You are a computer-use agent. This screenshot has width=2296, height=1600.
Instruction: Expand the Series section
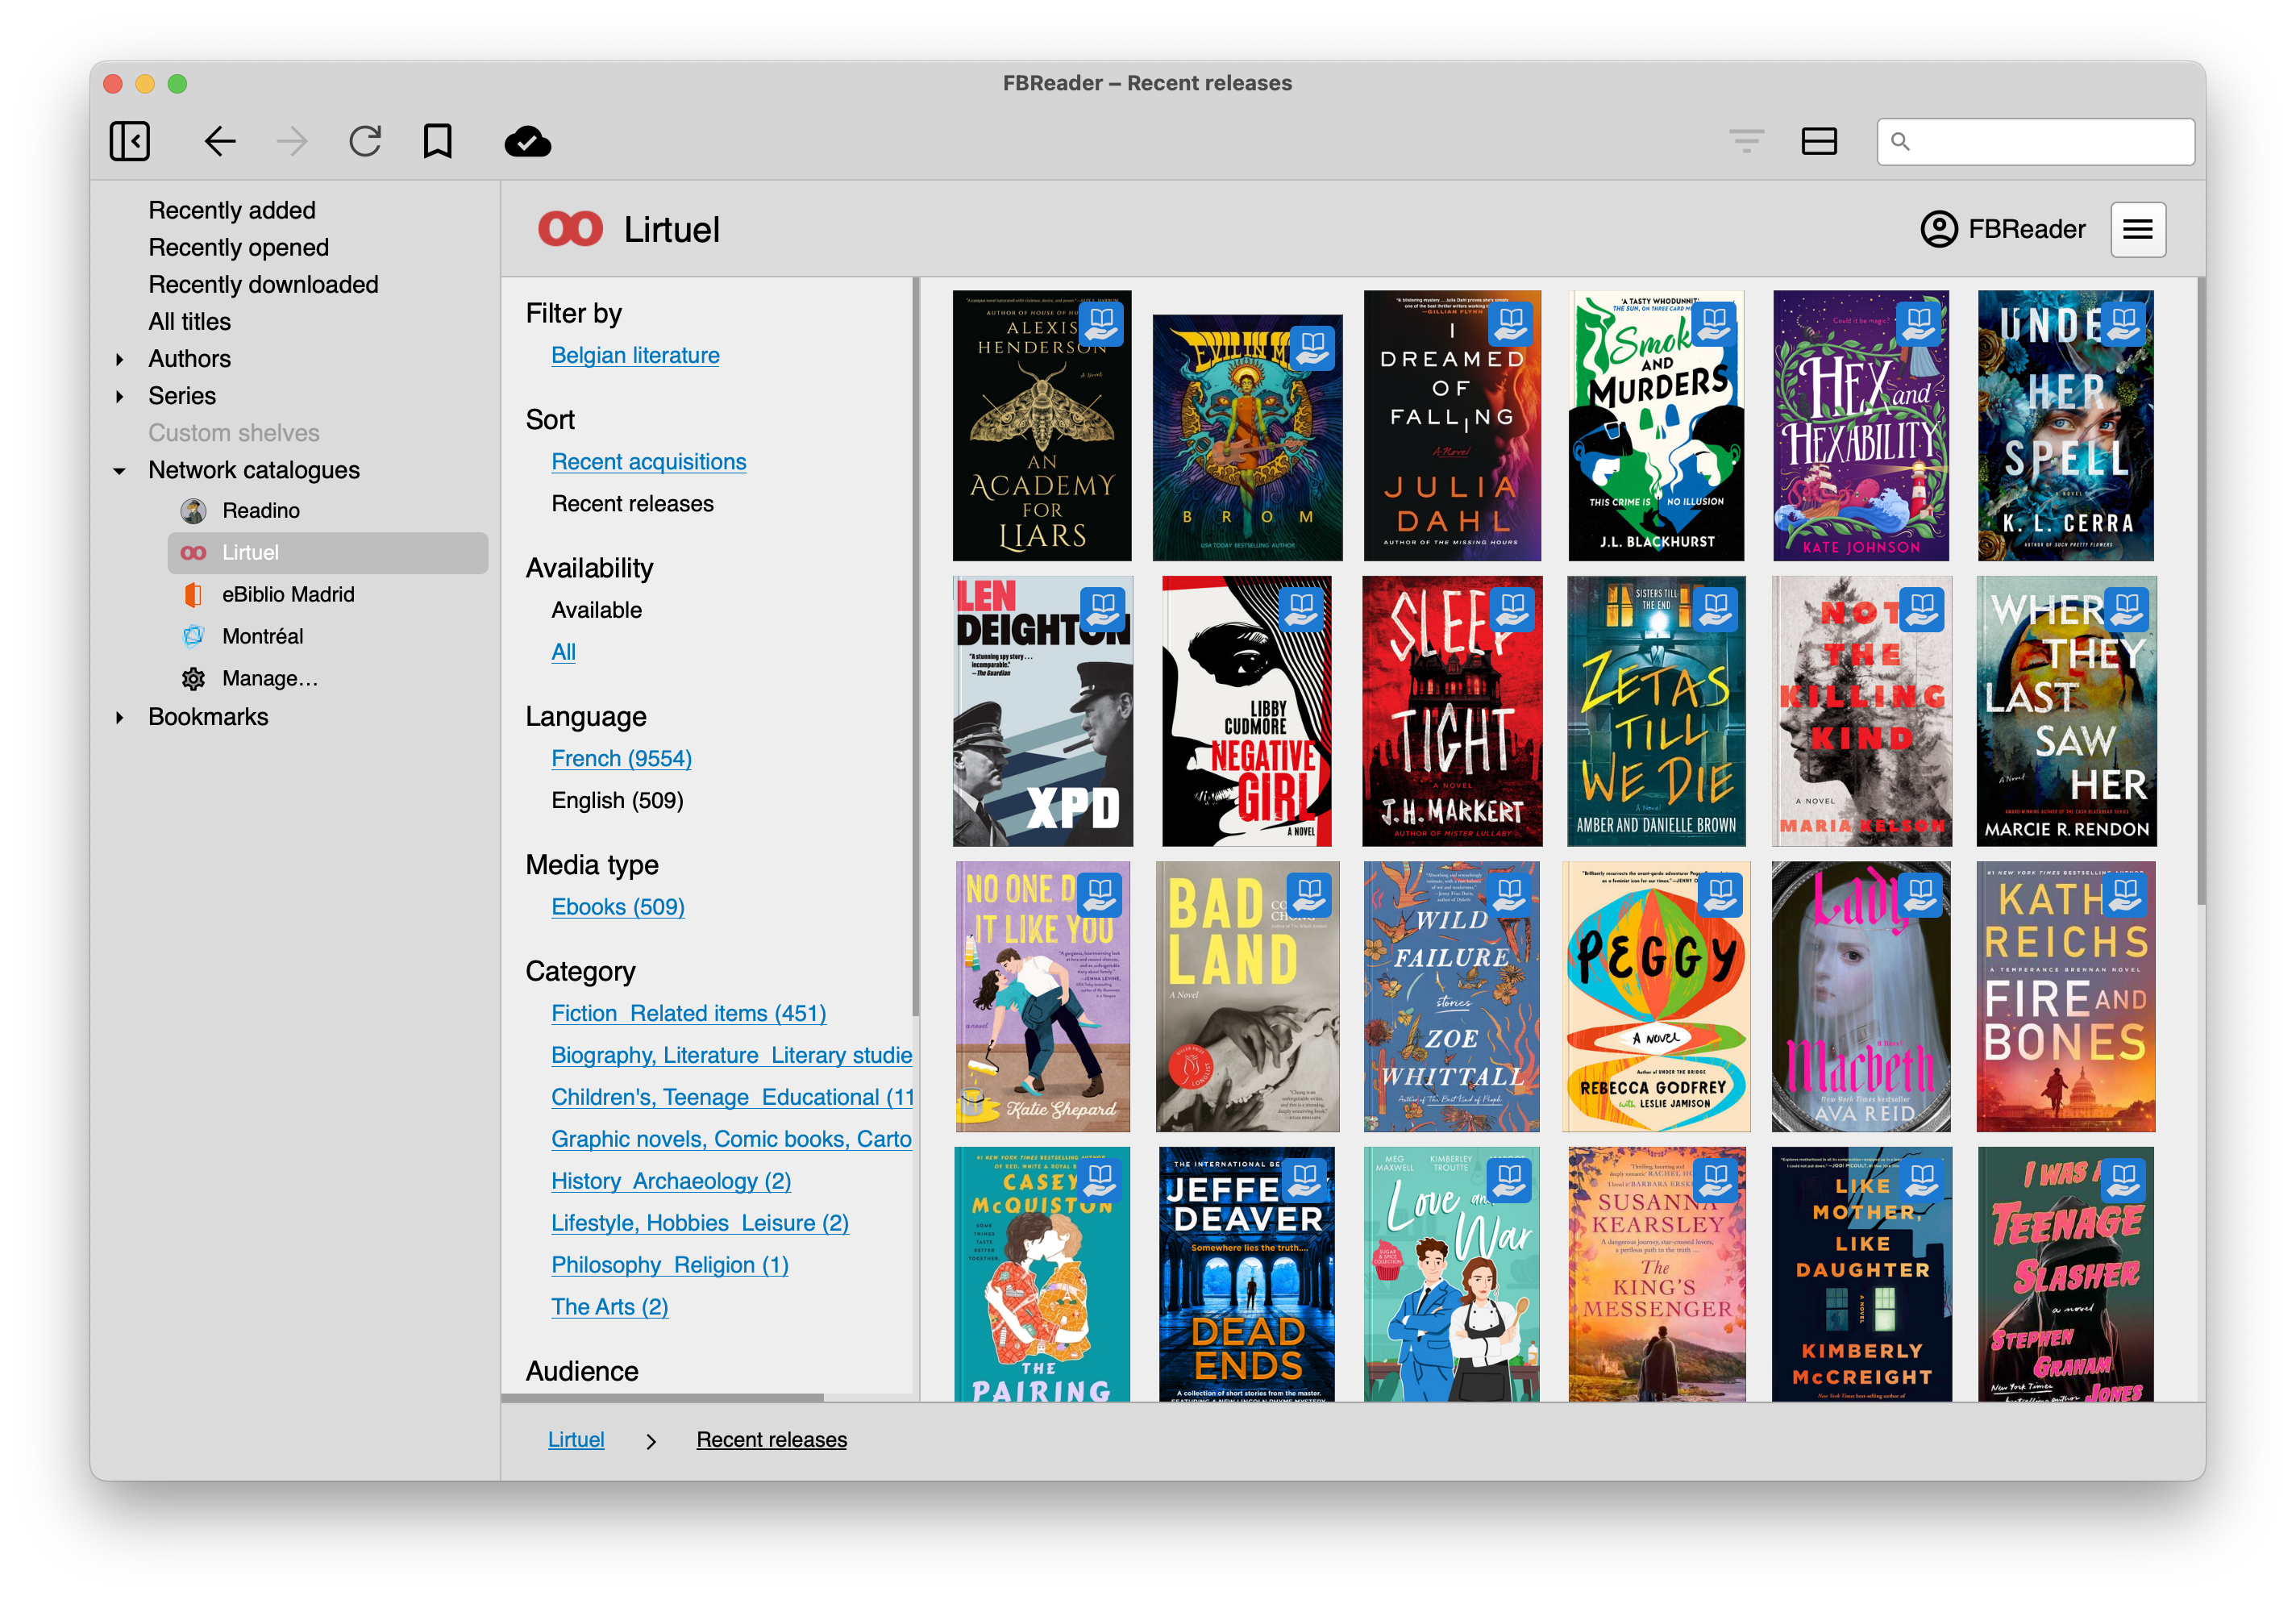tap(120, 396)
